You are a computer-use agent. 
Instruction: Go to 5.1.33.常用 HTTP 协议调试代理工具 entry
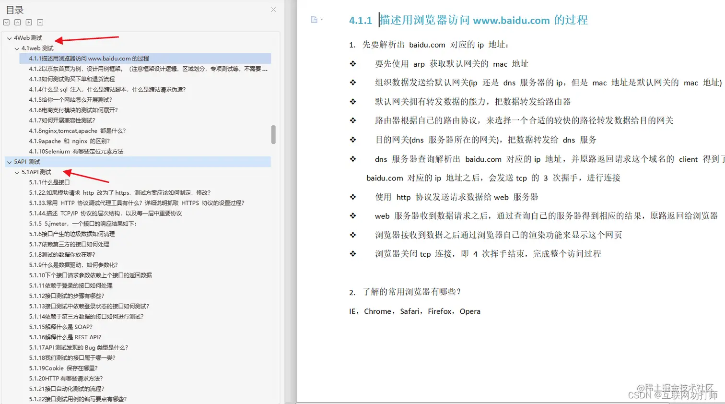[x=137, y=203]
